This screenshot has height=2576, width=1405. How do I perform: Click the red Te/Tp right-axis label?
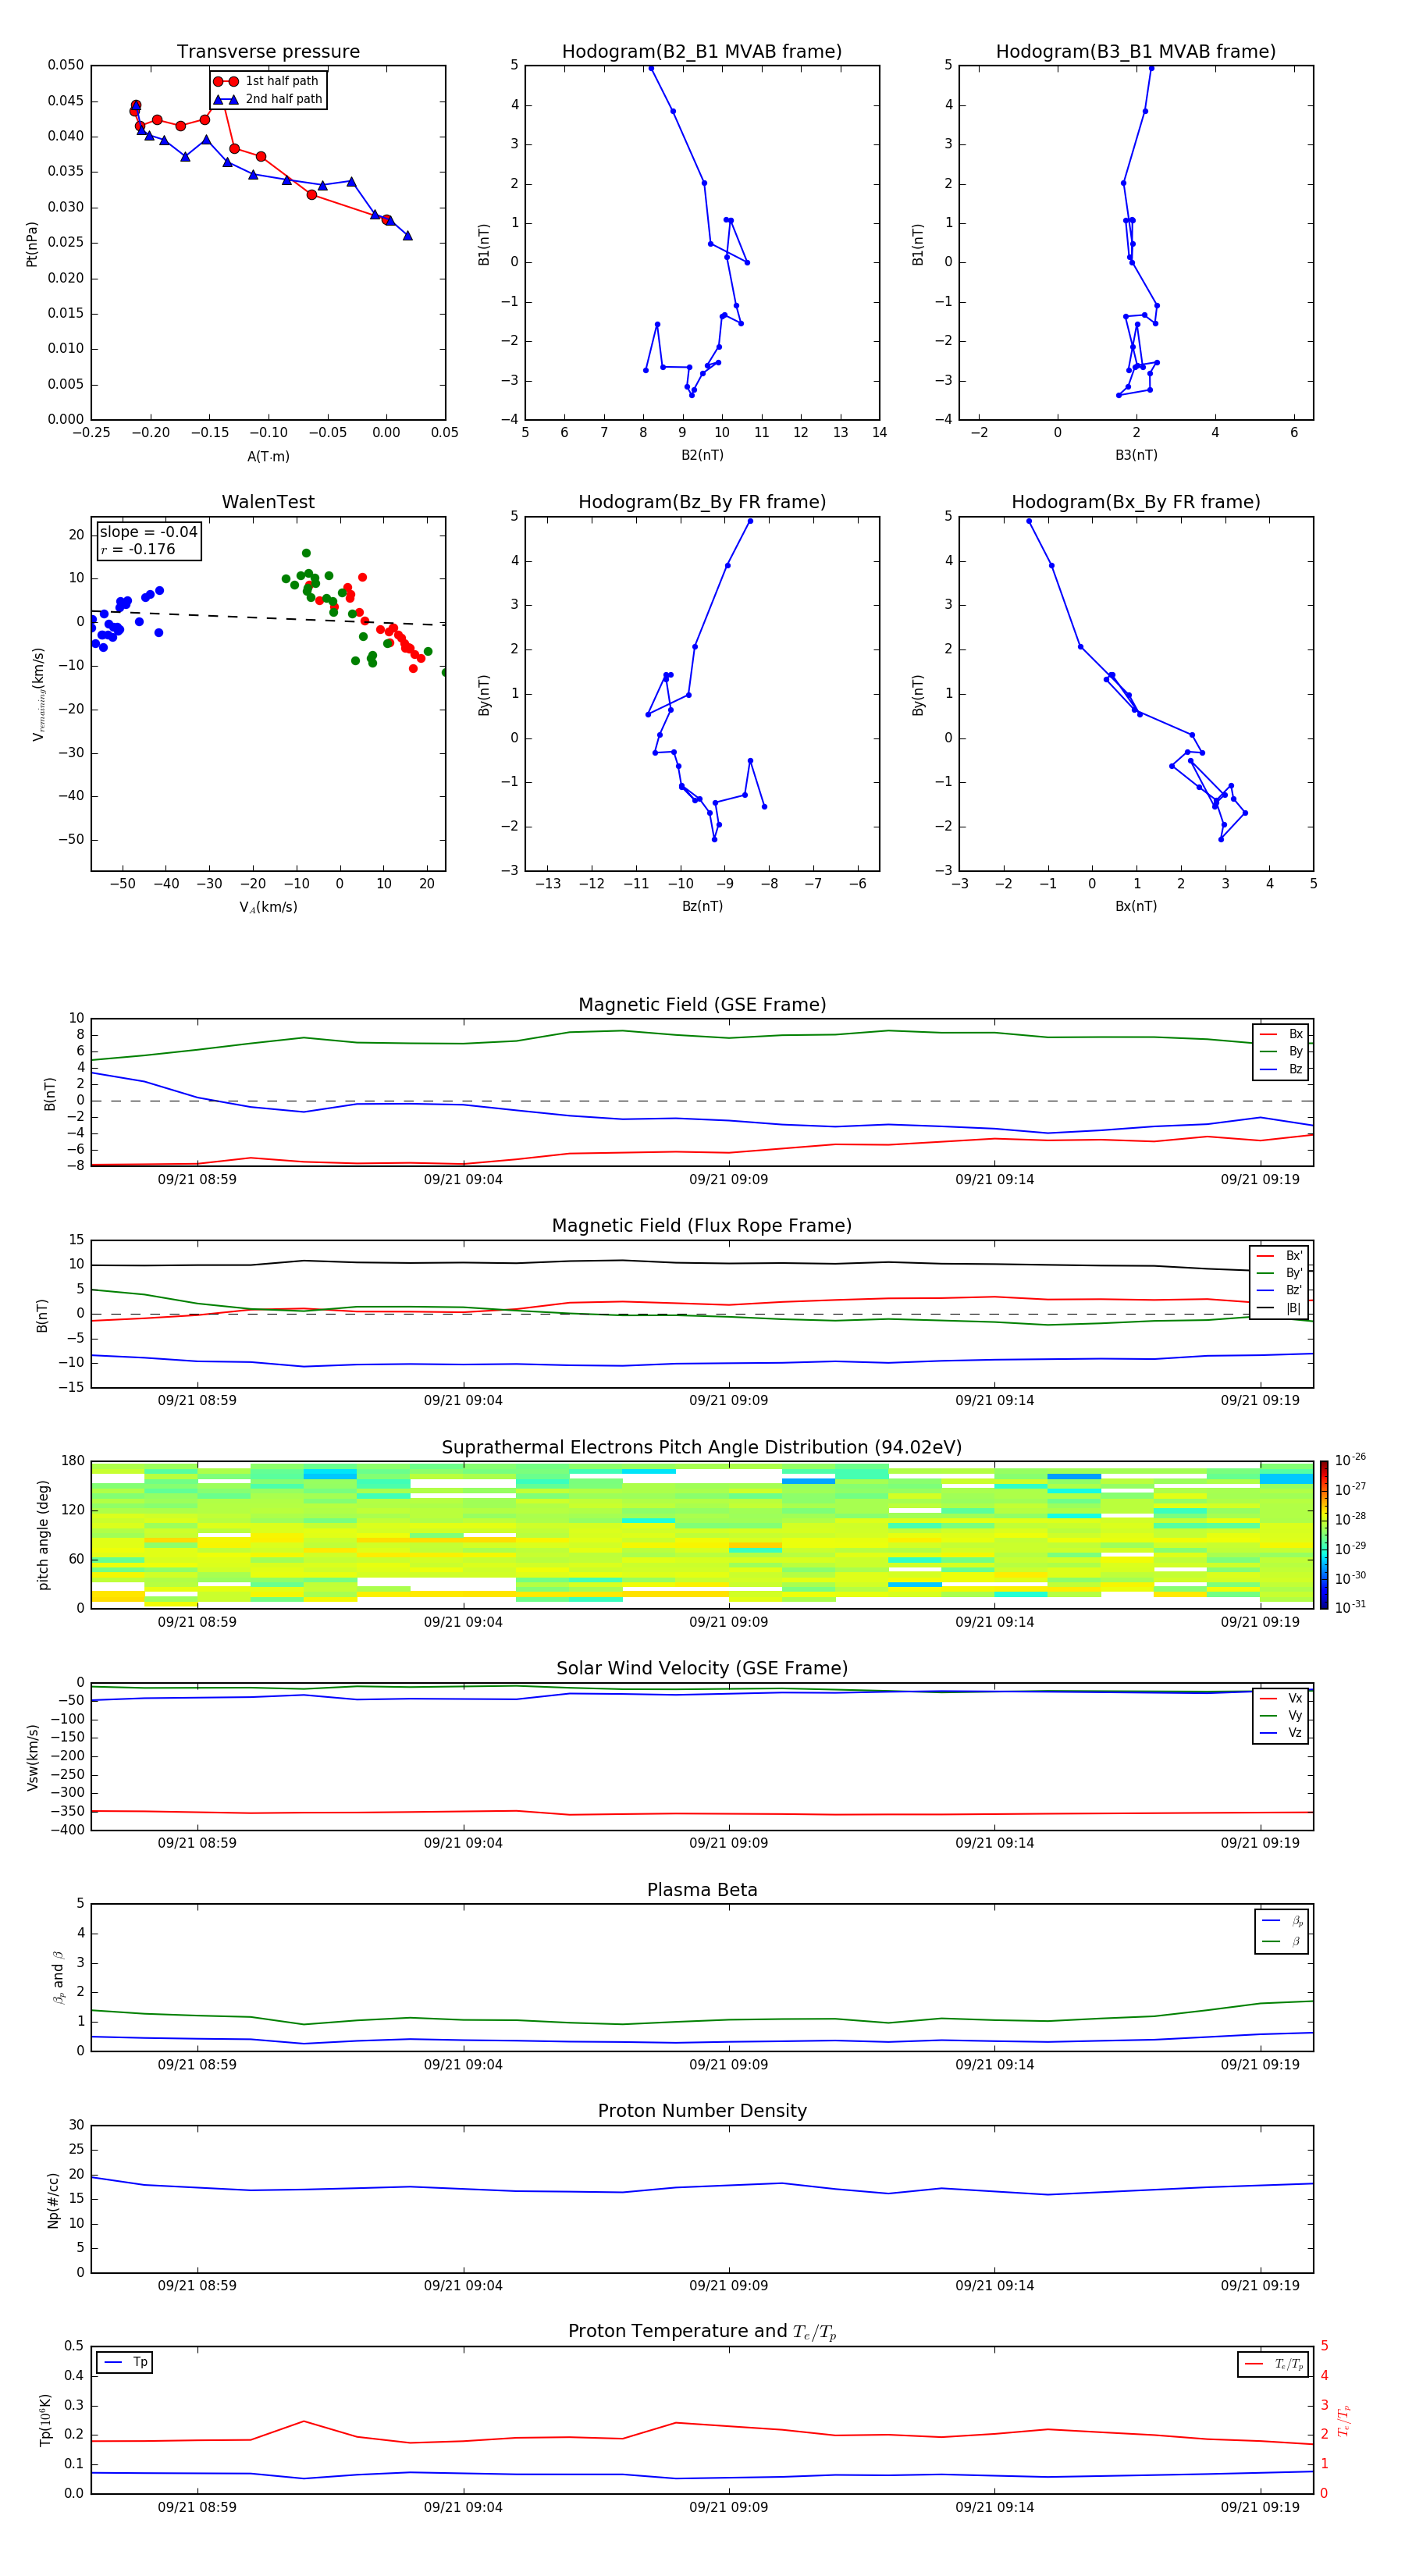pos(1344,2420)
